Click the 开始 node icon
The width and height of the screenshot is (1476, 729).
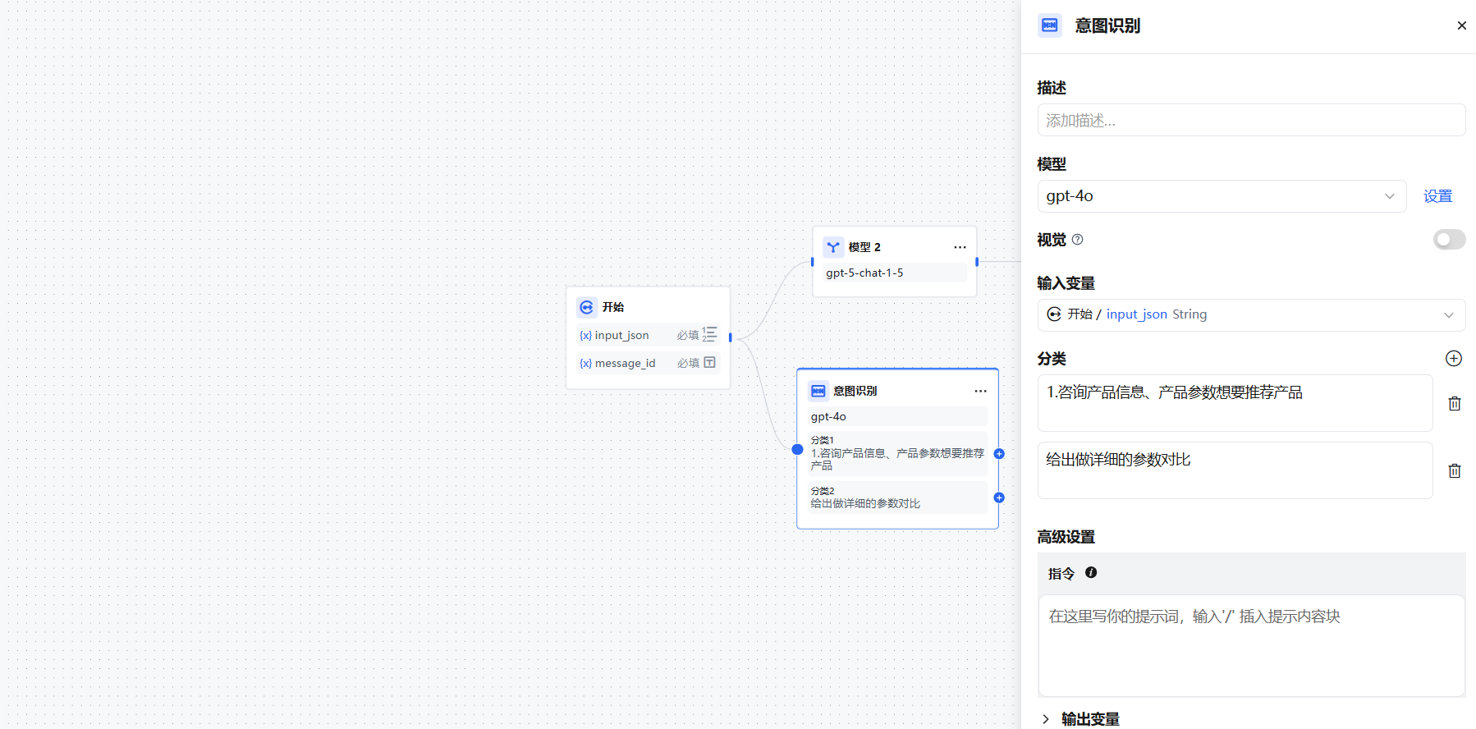click(586, 307)
